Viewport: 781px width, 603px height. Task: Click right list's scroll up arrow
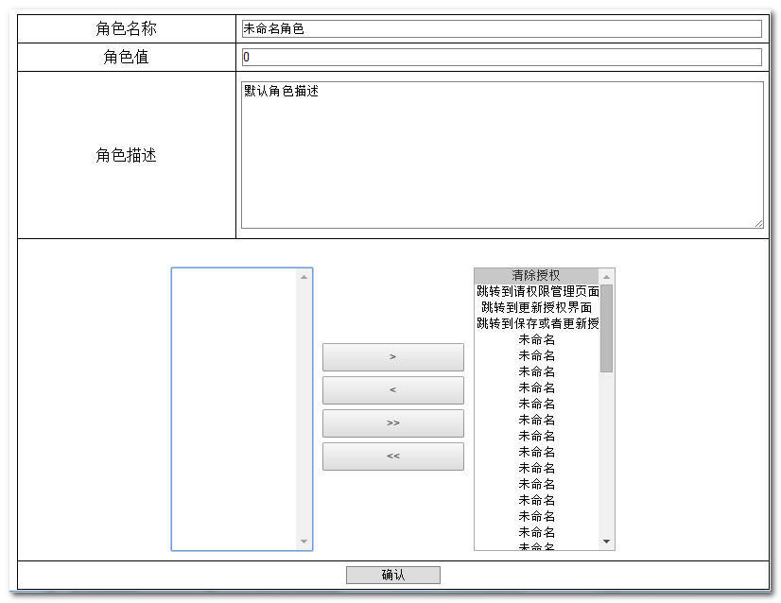[606, 277]
